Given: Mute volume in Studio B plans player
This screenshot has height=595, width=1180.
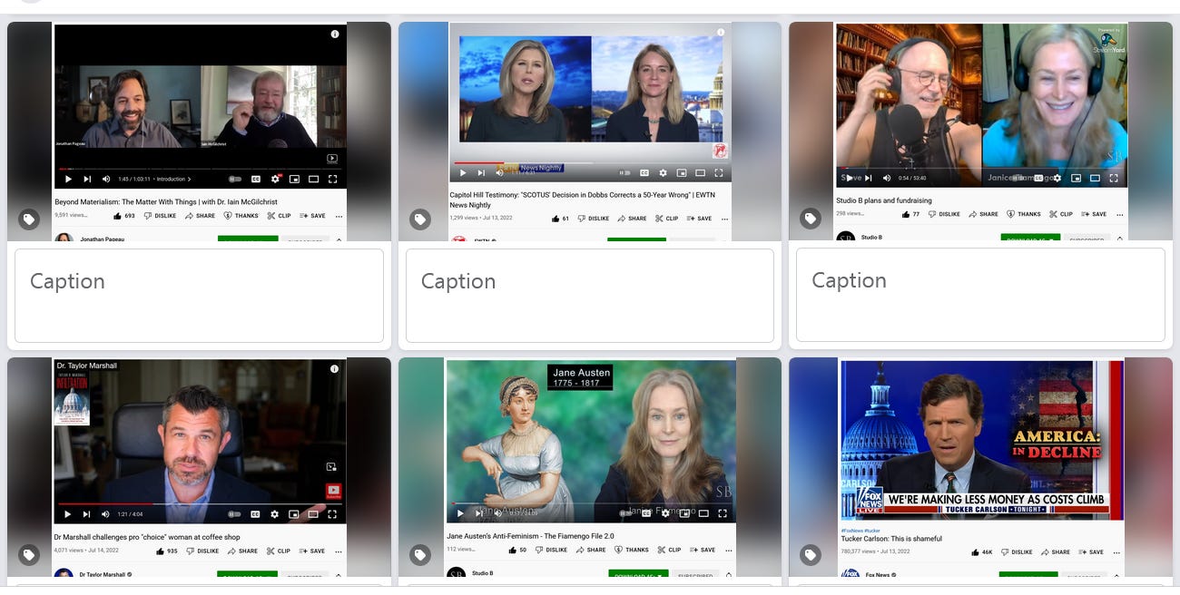Looking at the screenshot, I should tap(887, 178).
